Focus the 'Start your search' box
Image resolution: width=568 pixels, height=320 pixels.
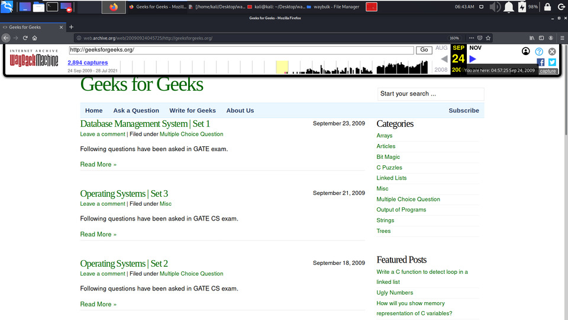(x=430, y=94)
